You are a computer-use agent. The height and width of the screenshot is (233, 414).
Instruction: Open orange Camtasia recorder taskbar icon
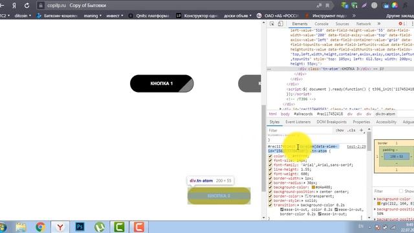(x=139, y=227)
